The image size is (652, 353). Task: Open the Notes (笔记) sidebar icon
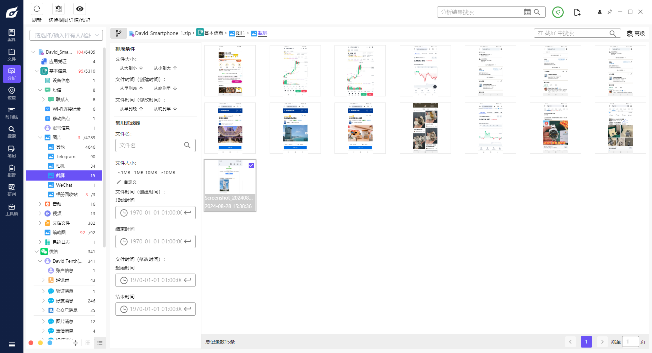click(x=12, y=151)
